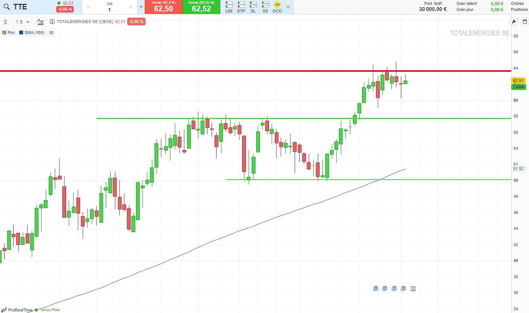The image size is (529, 313).
Task: Open the Ordres panel
Action: 517,3
